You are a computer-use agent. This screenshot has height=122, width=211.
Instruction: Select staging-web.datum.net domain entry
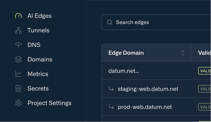[x=148, y=89]
